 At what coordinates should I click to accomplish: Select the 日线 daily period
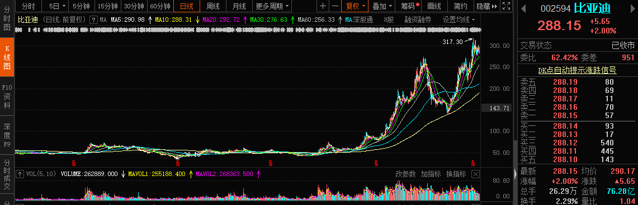tap(187, 6)
